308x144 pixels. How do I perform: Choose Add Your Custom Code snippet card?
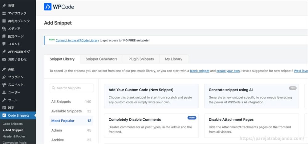[x=151, y=96]
